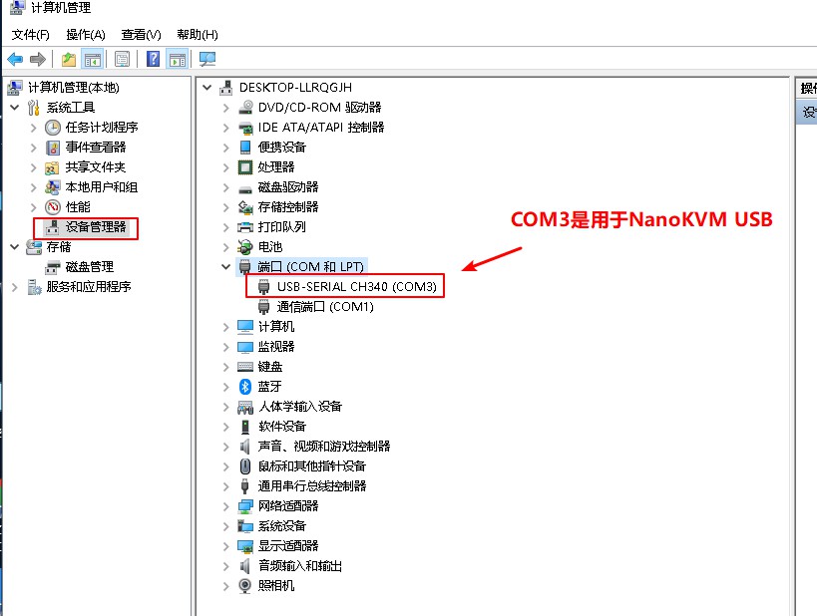The height and width of the screenshot is (616, 817).
Task: Expand the 任务计划程序 node
Action: (x=33, y=128)
